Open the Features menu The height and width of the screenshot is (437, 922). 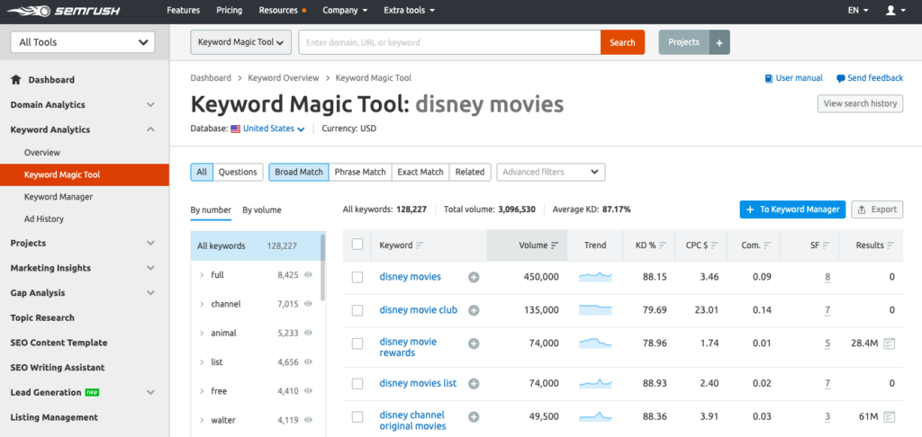(184, 11)
